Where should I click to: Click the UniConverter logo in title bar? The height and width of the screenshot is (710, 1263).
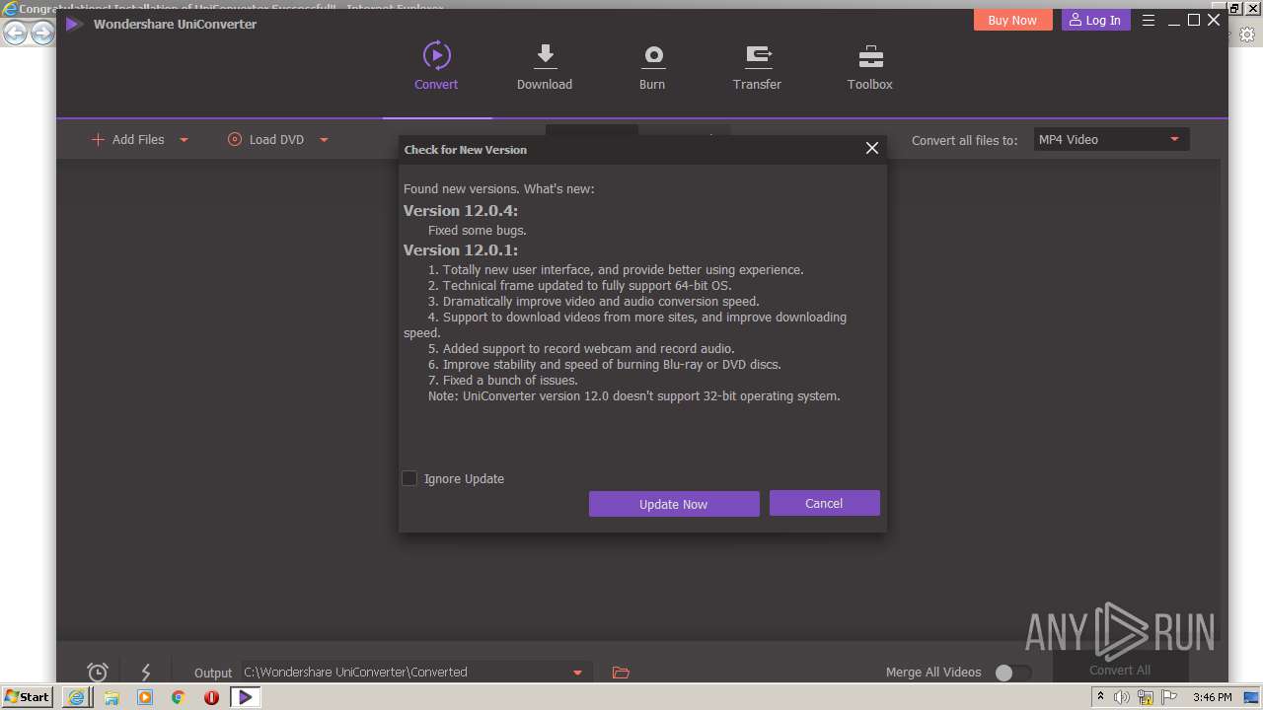[x=73, y=24]
